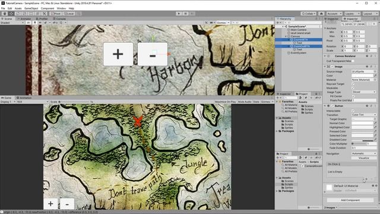
Task: Click eyedropper next to Normal Color
Action: coord(375,123)
